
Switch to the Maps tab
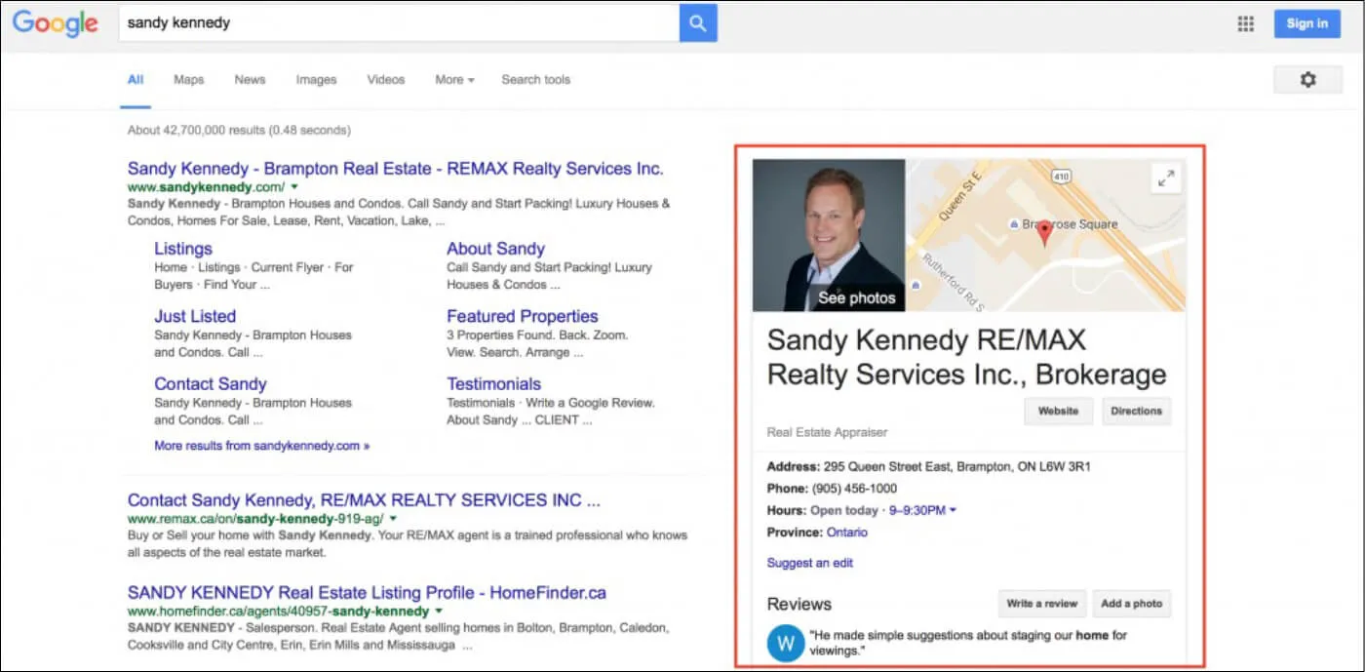tap(188, 80)
